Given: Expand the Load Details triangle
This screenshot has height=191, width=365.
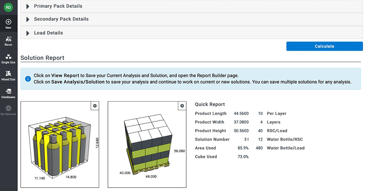Looking at the screenshot, I should tap(28, 33).
